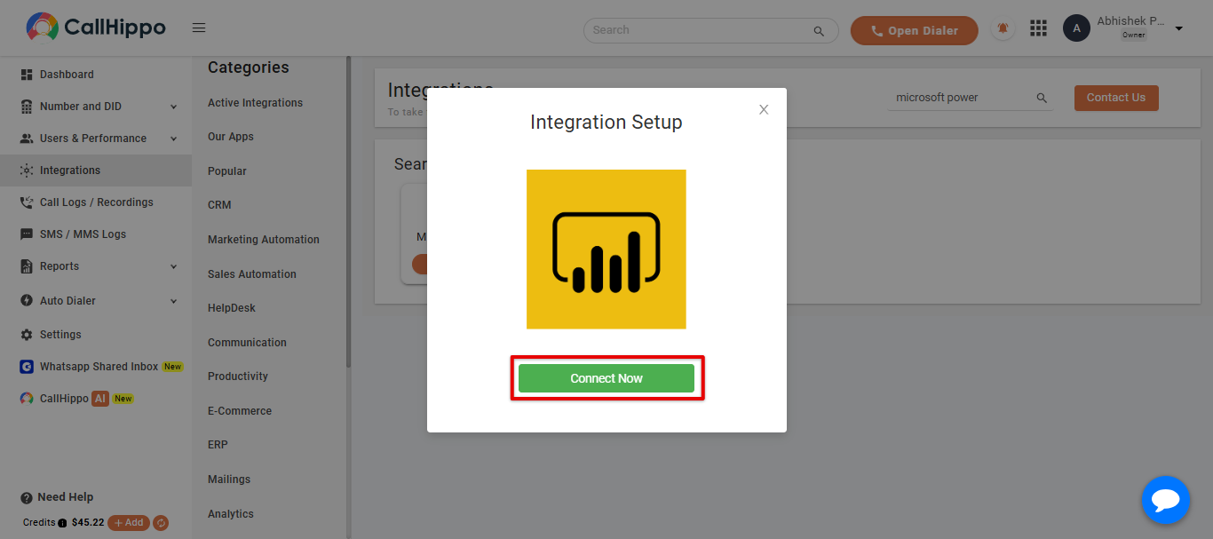Select HelpDesk category
The height and width of the screenshot is (539, 1213).
[232, 308]
